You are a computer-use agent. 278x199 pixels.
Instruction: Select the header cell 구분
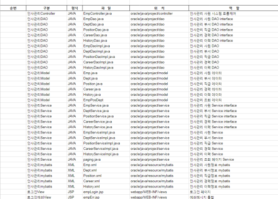coord(46,8)
